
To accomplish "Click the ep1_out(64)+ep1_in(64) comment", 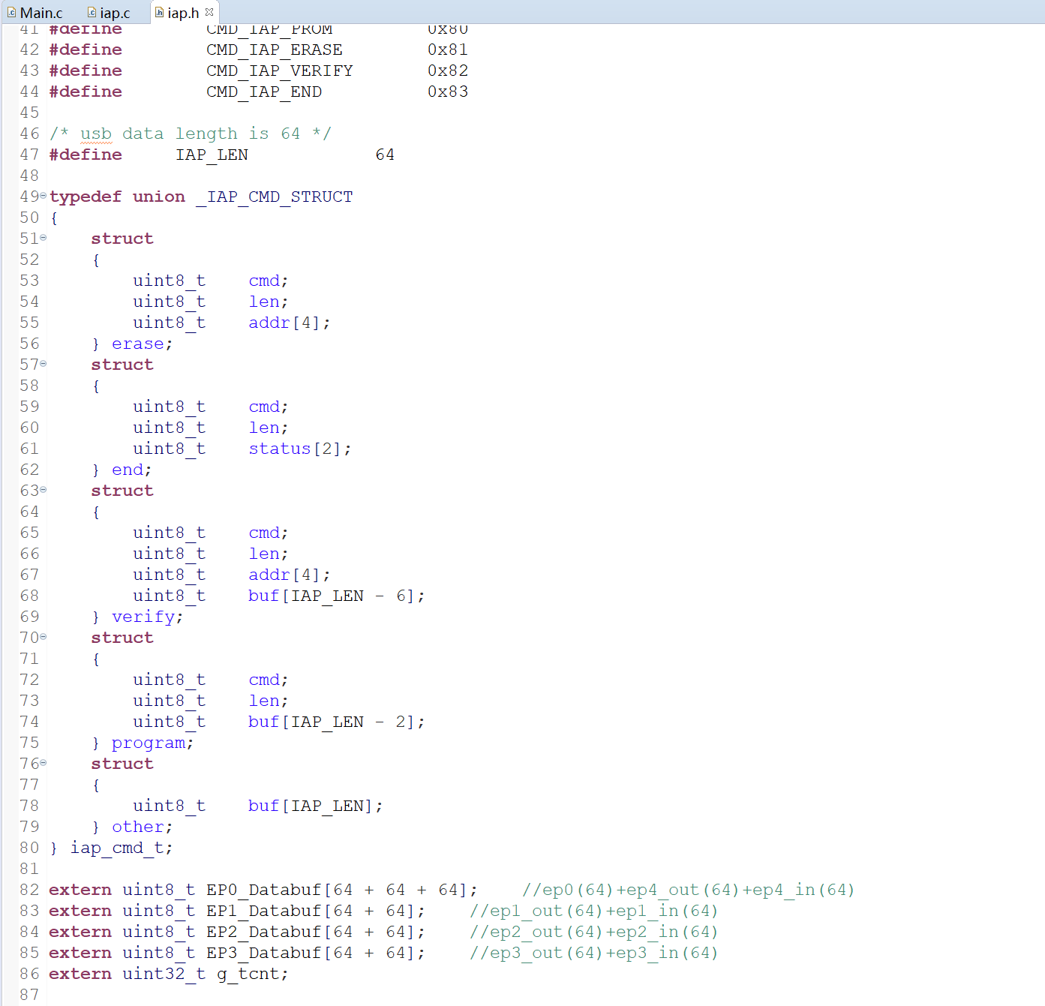I will [x=593, y=911].
